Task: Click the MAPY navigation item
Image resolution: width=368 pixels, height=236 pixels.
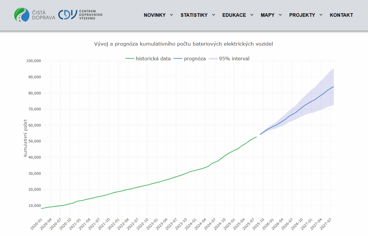Action: click(x=267, y=15)
